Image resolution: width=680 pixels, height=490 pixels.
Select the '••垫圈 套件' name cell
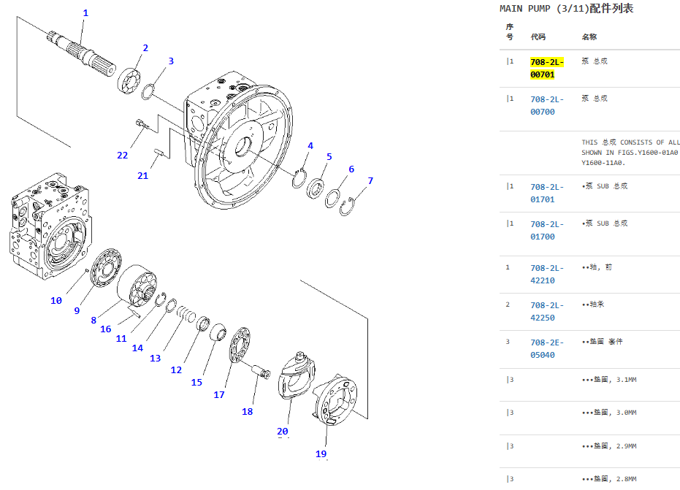(602, 342)
